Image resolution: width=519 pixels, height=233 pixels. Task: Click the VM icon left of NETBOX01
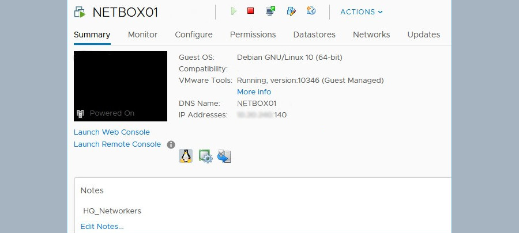(80, 12)
